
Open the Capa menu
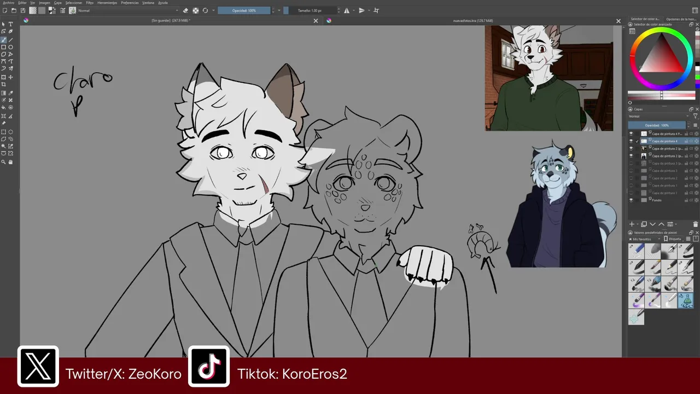click(x=58, y=3)
